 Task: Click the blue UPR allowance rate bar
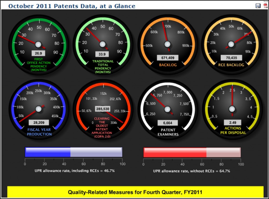pyautogui.click(x=74, y=152)
